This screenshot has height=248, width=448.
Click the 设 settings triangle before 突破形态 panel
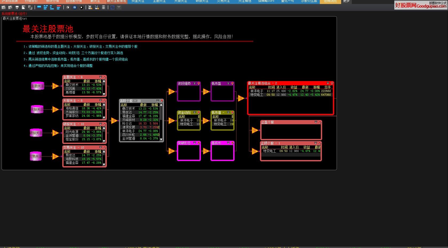click(171, 151)
